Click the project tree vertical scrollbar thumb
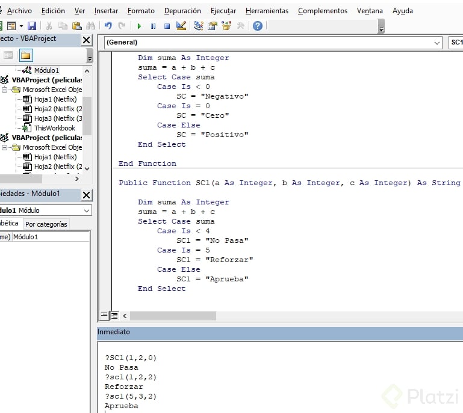The width and height of the screenshot is (463, 413). click(87, 115)
